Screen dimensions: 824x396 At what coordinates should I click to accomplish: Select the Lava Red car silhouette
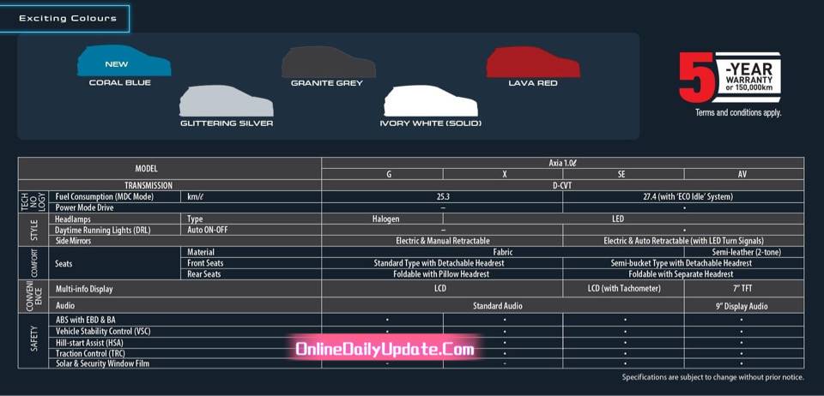pyautogui.click(x=533, y=62)
